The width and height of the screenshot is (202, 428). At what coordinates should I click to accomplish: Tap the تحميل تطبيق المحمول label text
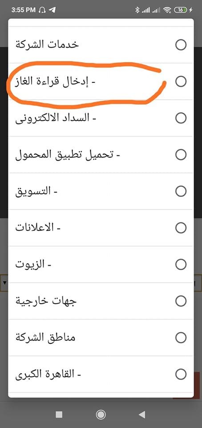click(x=68, y=155)
